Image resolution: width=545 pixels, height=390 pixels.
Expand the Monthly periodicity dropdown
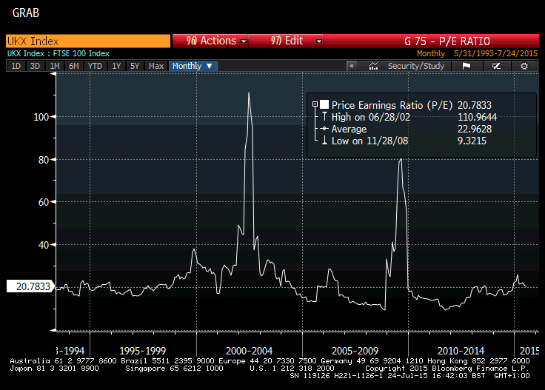193,66
